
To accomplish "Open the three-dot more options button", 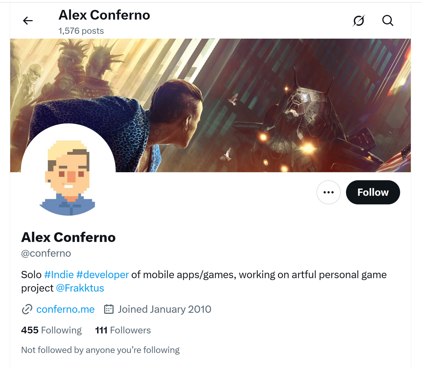I will pos(329,192).
